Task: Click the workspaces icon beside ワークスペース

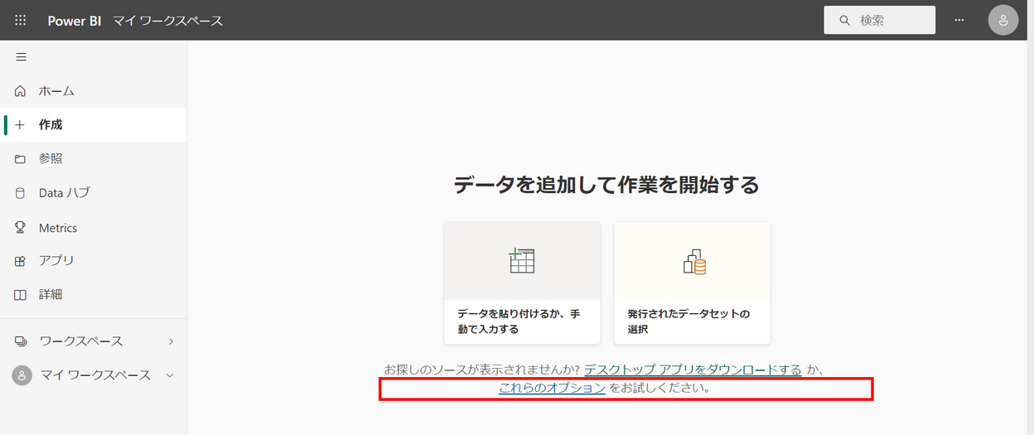Action: pyautogui.click(x=21, y=341)
